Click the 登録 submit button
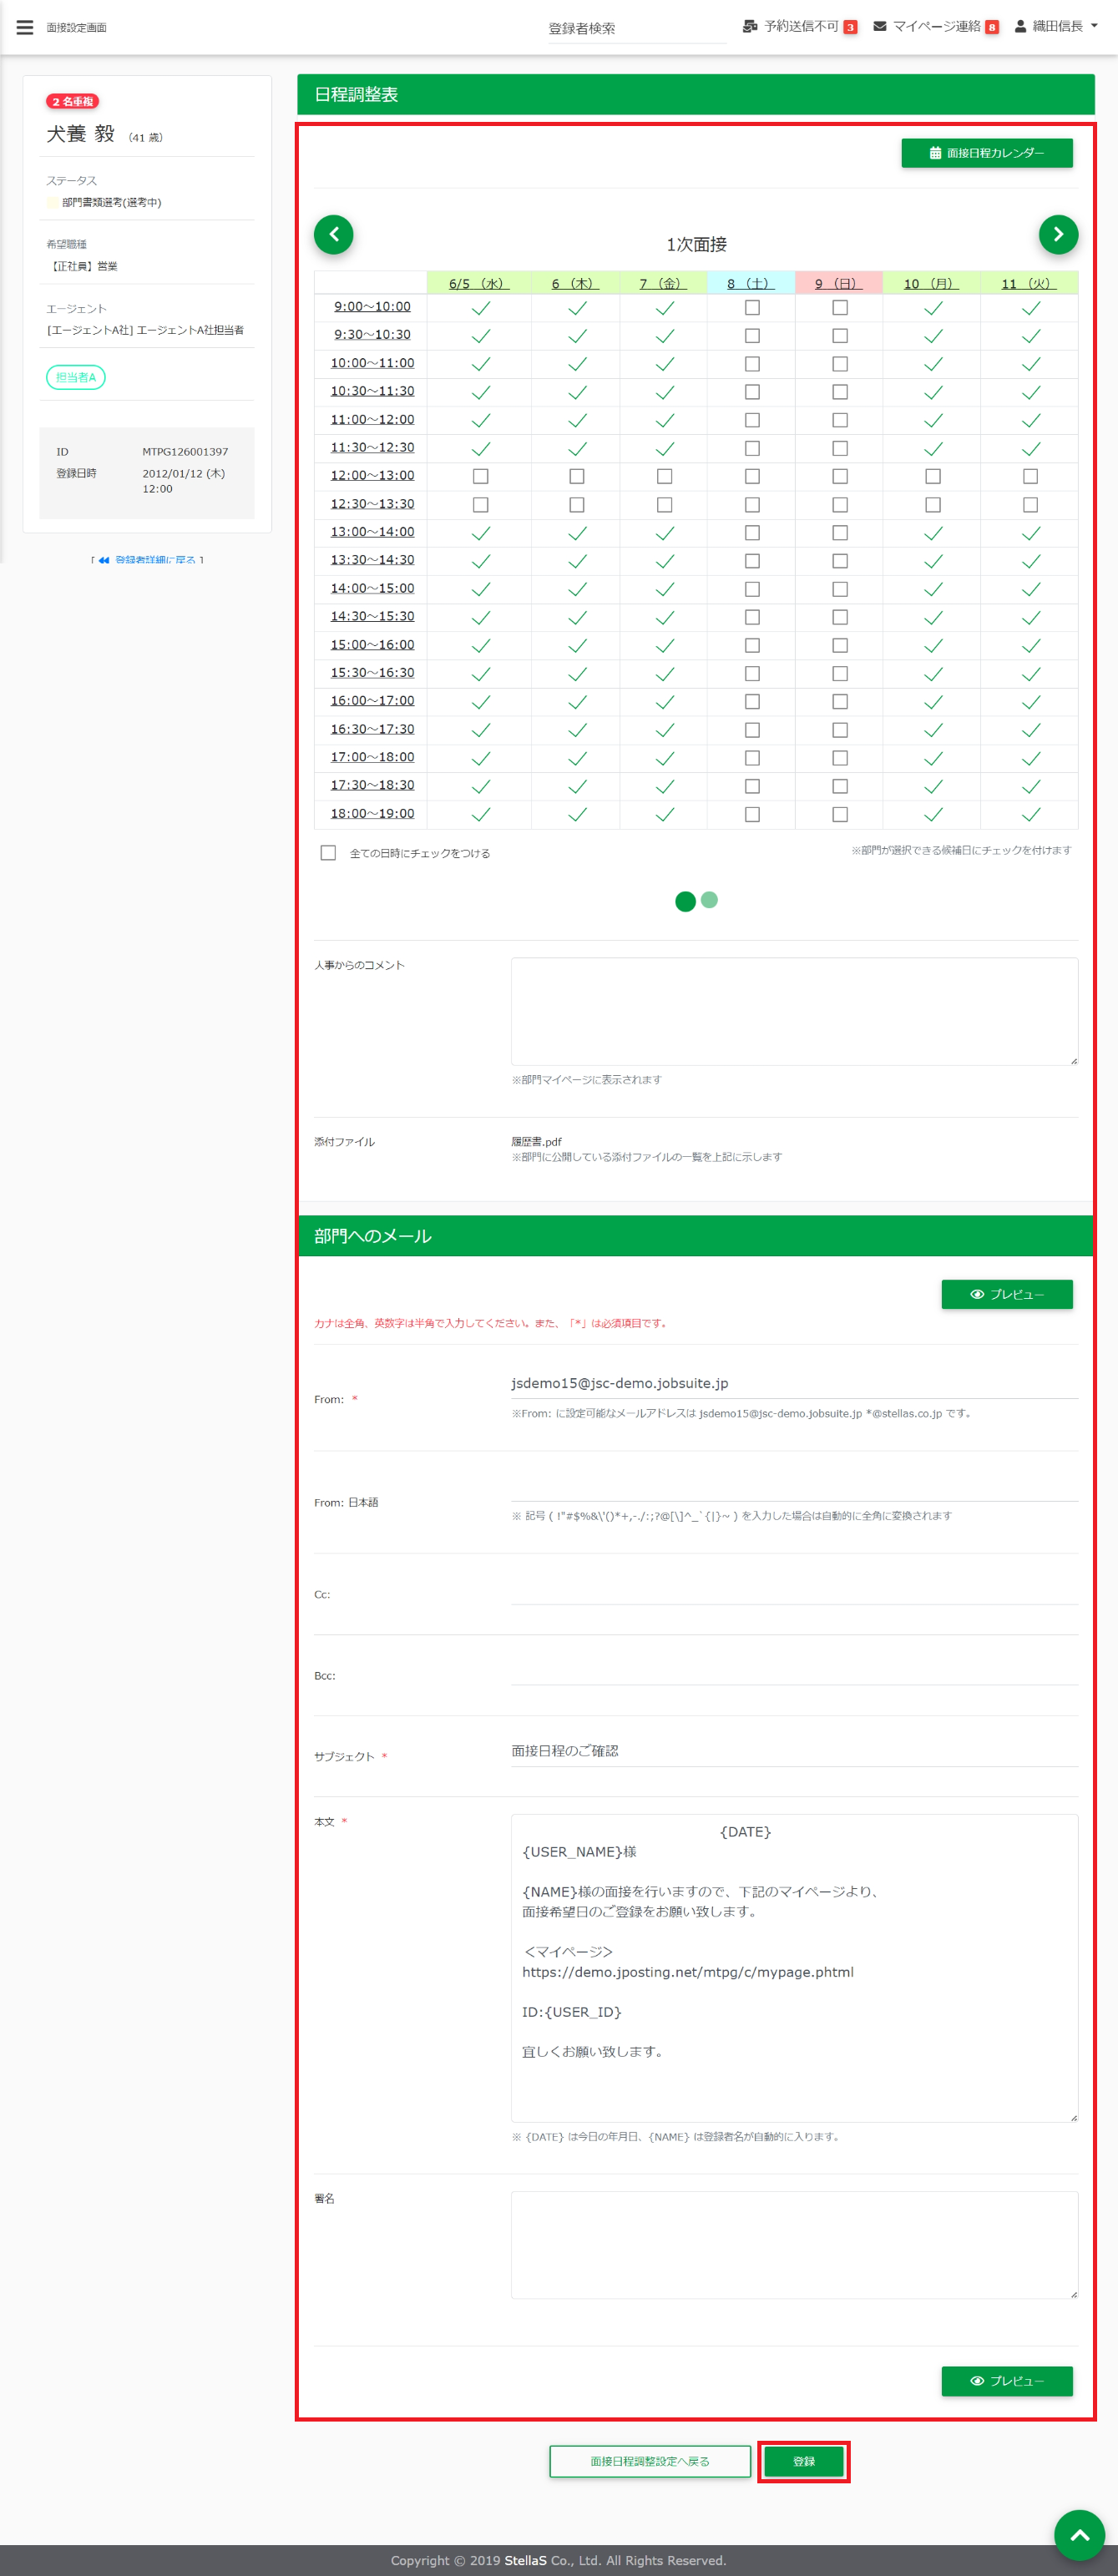The image size is (1118, 2576). click(x=804, y=2461)
